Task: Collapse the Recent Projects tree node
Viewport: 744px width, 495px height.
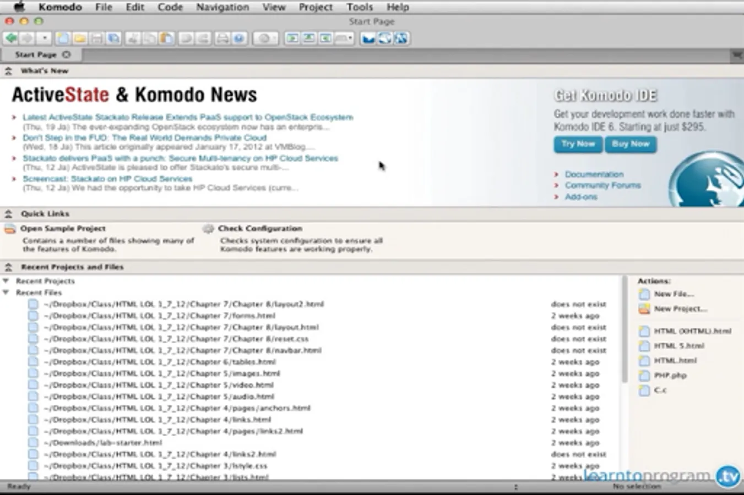Action: (x=6, y=281)
